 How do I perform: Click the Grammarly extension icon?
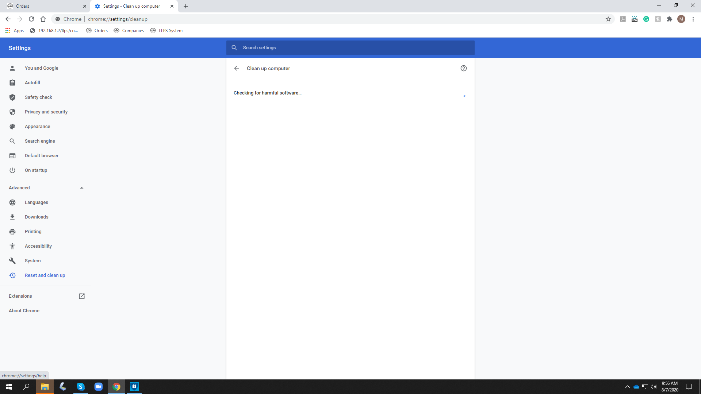pos(646,19)
